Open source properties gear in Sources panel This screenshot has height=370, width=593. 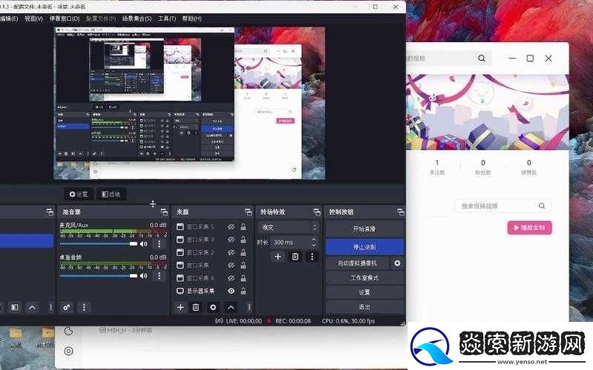click(x=213, y=307)
